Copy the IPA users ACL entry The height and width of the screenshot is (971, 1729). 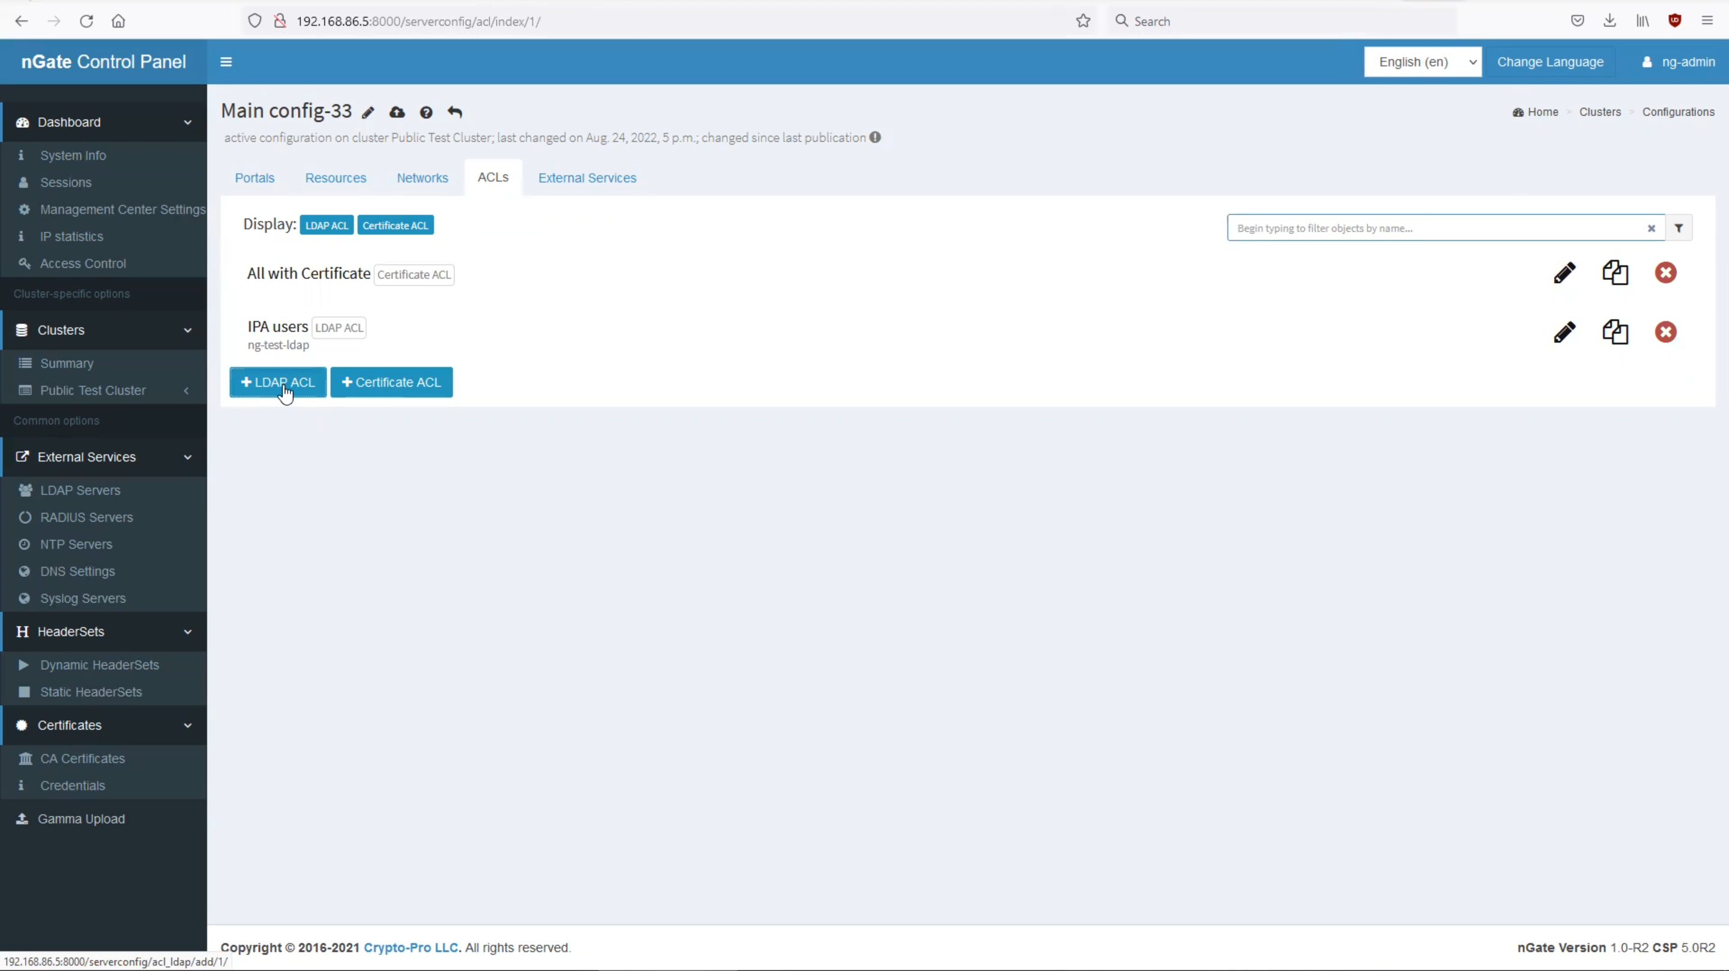pyautogui.click(x=1615, y=332)
